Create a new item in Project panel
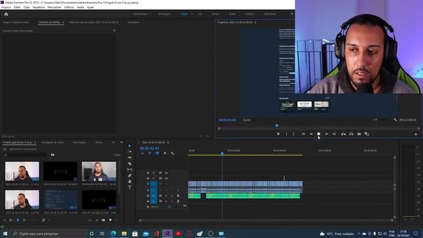The height and width of the screenshot is (238, 423). pos(110,220)
